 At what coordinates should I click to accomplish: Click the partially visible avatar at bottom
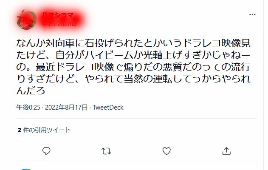click(x=26, y=169)
